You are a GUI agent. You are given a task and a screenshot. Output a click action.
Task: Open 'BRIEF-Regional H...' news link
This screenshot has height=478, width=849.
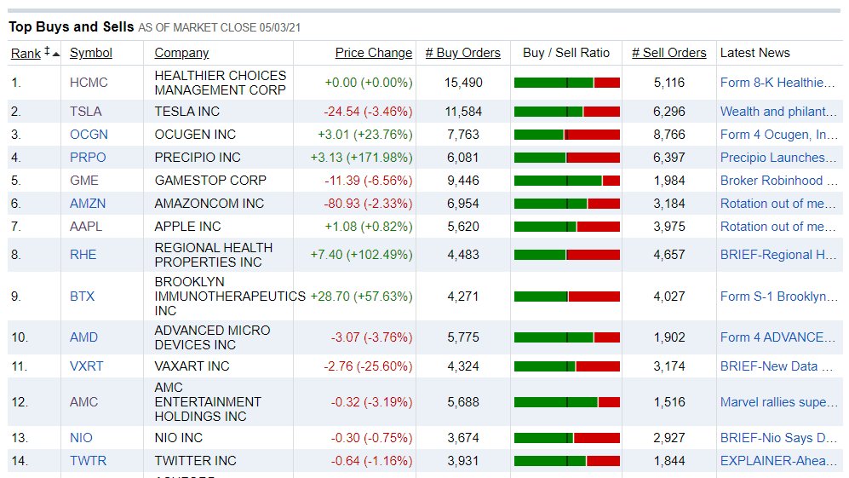(778, 255)
